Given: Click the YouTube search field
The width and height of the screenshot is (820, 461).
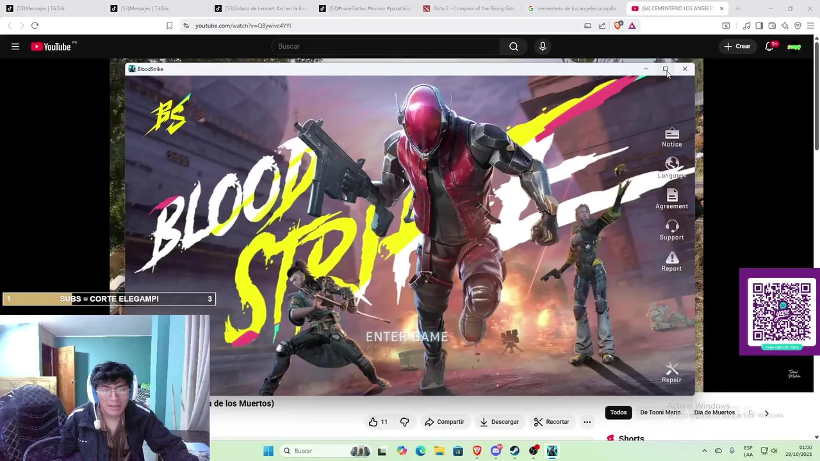Looking at the screenshot, I should (386, 46).
